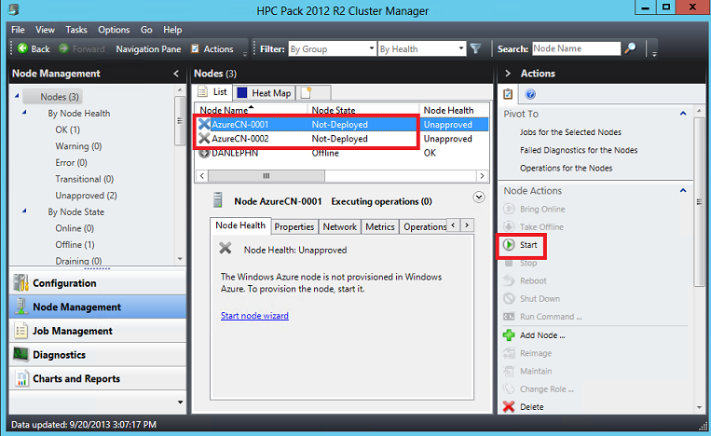Collapse the By Node State tree branch
The height and width of the screenshot is (436, 711).
(24, 211)
